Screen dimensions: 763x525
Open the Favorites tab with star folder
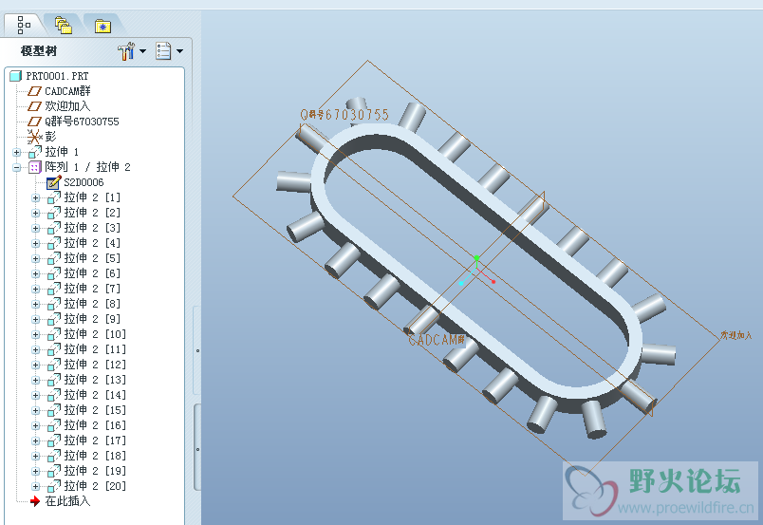(x=102, y=25)
